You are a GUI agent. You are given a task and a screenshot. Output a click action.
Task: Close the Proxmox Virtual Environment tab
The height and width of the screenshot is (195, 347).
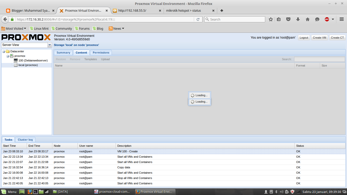coord(107,11)
